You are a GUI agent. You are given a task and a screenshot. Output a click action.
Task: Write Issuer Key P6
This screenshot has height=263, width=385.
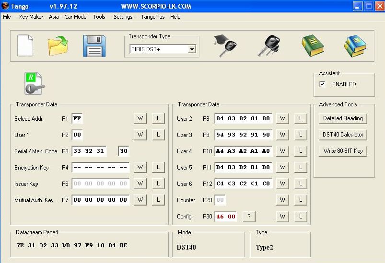[140, 183]
